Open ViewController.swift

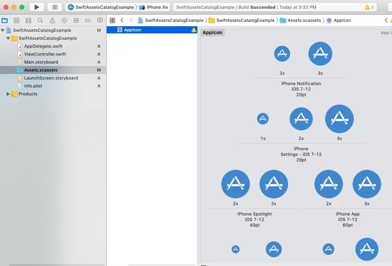[x=53, y=54]
